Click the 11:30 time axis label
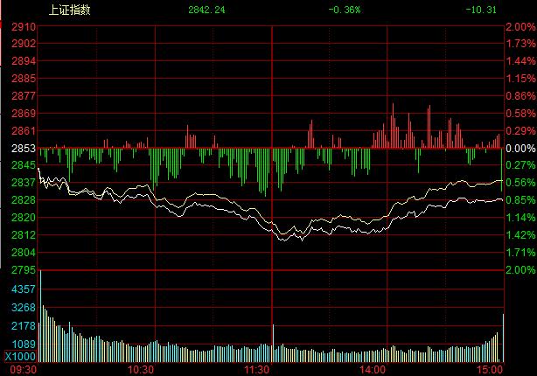537x376 pixels. click(257, 370)
